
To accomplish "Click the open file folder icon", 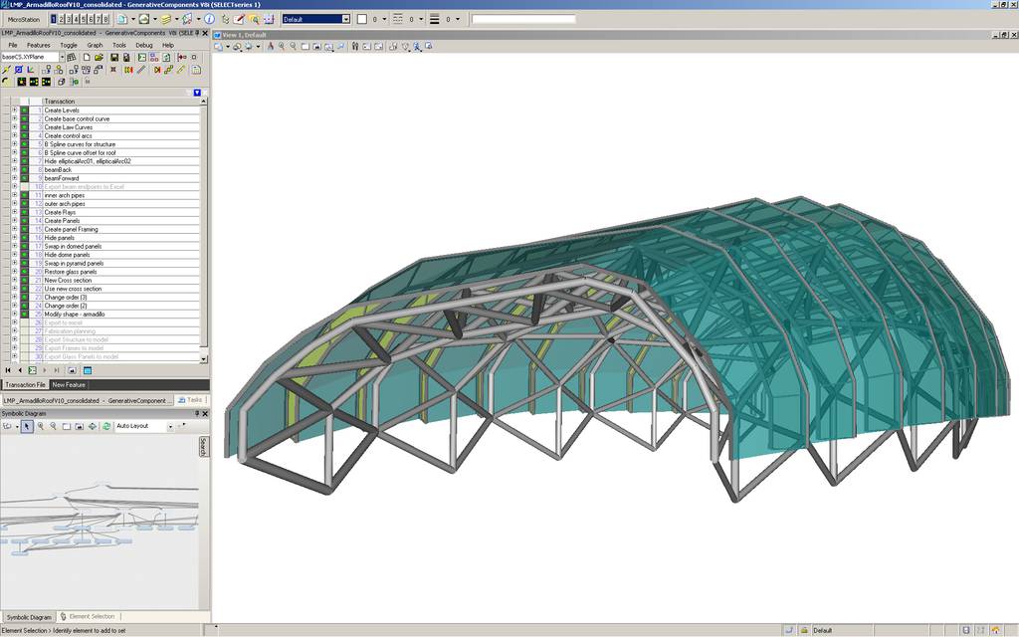I will coord(101,57).
